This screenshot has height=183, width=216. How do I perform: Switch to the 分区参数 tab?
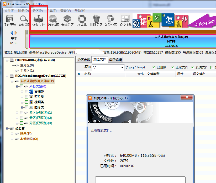[84, 60]
